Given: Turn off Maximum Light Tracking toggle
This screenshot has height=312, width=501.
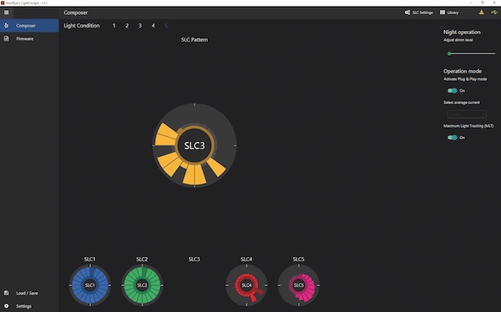Looking at the screenshot, I should [452, 138].
